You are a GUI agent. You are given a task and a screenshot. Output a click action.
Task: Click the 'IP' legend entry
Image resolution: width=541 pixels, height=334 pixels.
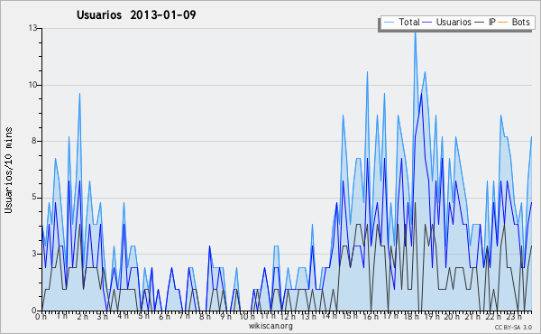point(485,22)
